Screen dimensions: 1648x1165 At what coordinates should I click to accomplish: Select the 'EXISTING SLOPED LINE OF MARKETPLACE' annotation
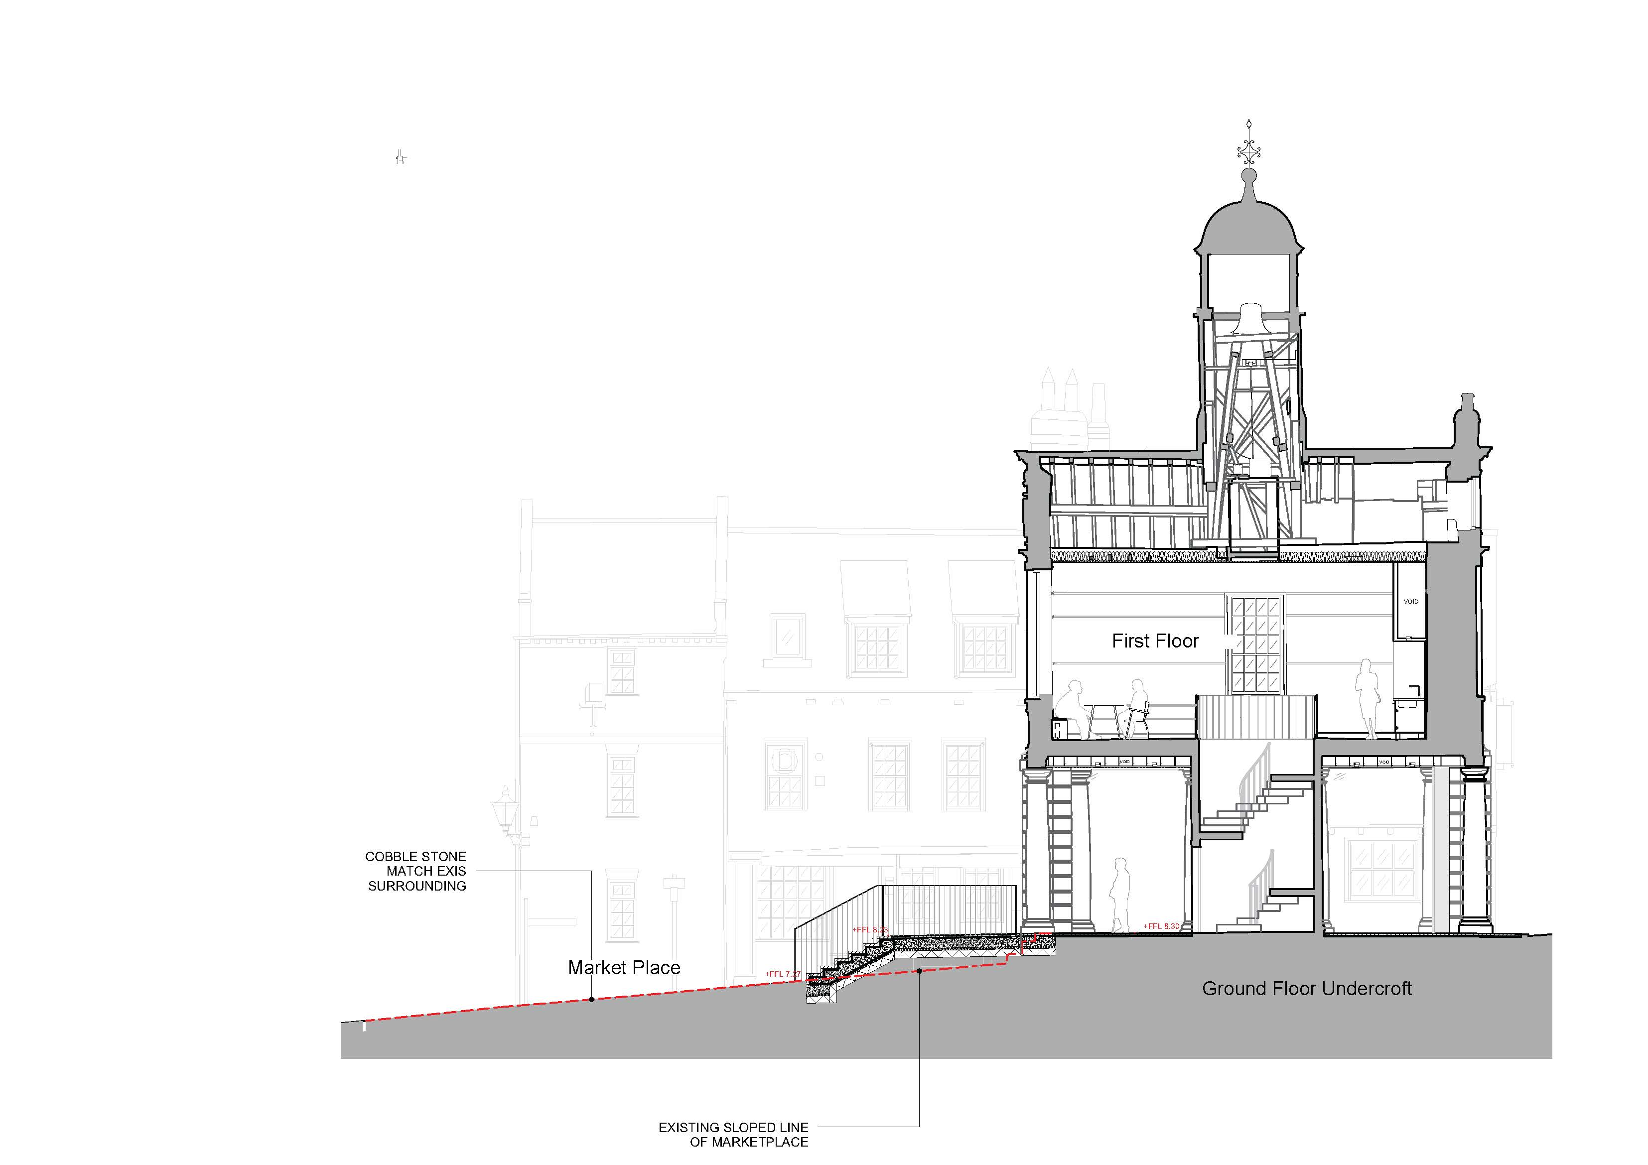pyautogui.click(x=733, y=1135)
